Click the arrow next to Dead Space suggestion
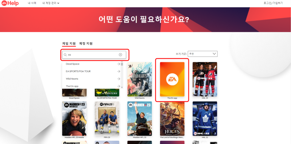The image size is (291, 144). (119, 64)
